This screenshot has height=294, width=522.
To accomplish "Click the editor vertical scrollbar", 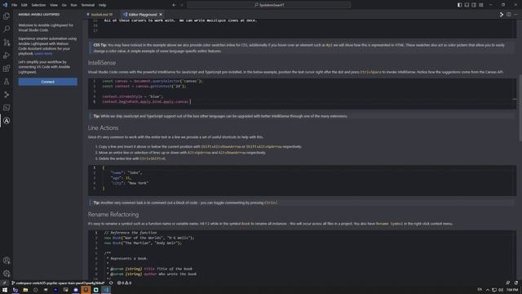I will click(520, 107).
